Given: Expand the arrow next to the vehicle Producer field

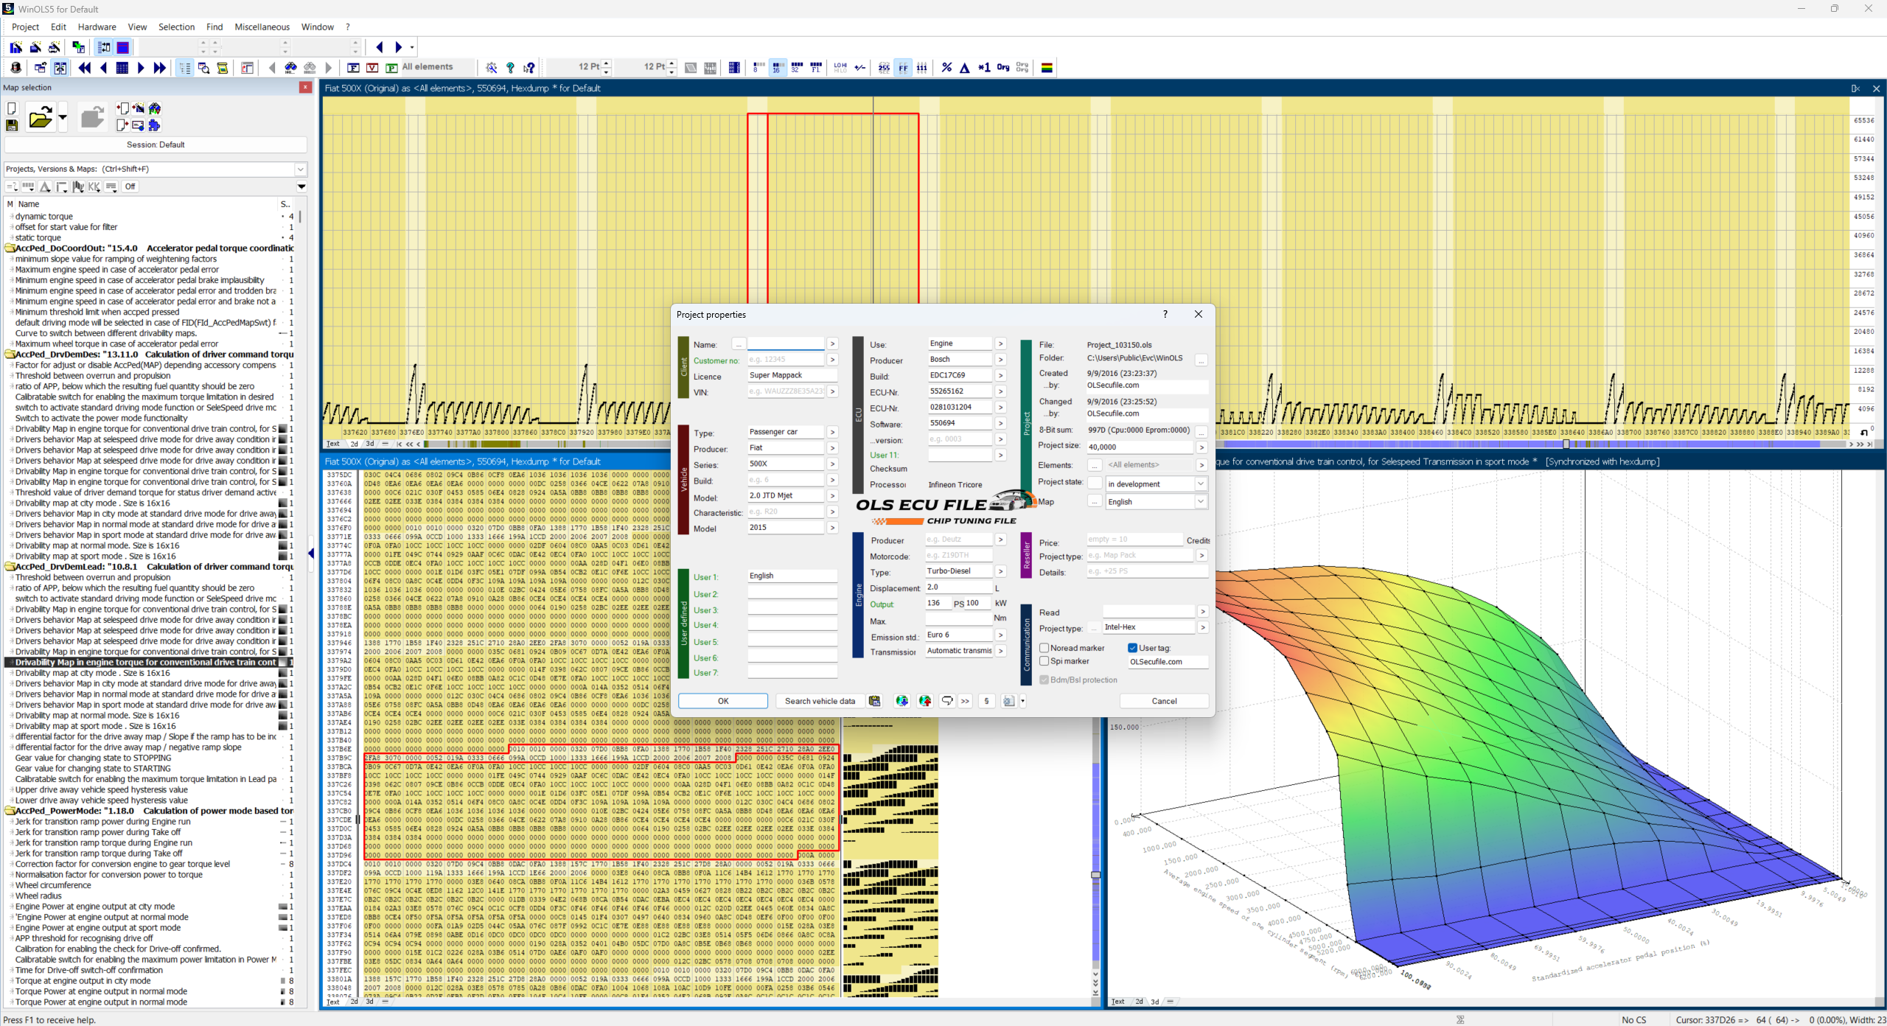Looking at the screenshot, I should [832, 448].
